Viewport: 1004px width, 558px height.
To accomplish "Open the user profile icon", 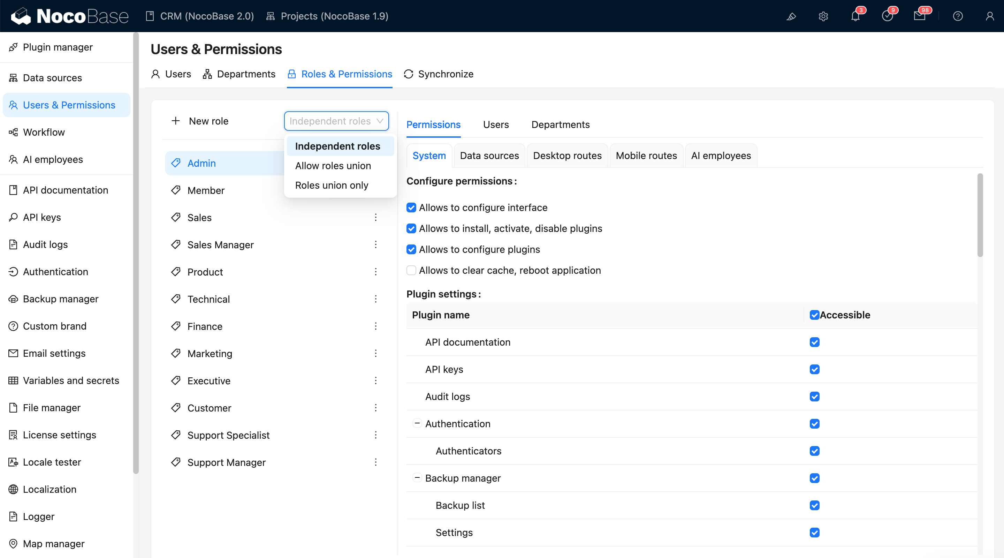I will [990, 16].
